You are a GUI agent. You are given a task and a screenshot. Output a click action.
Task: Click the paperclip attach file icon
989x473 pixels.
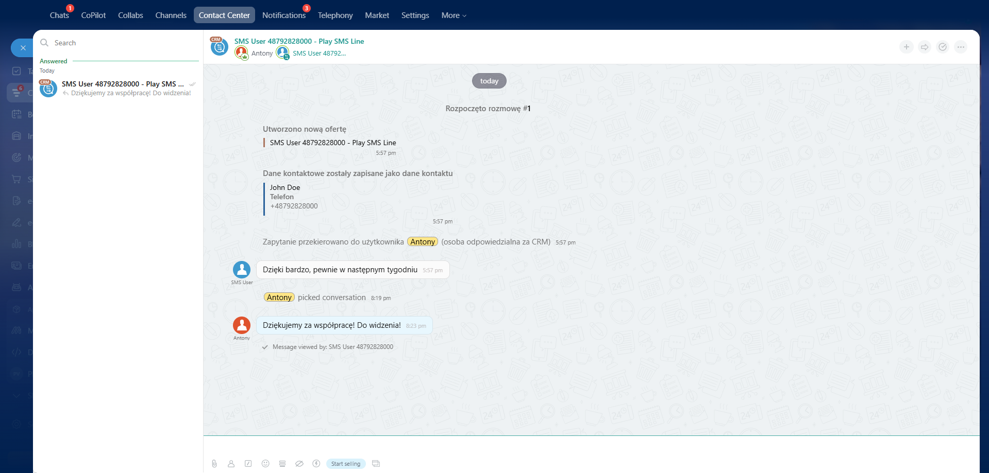pyautogui.click(x=214, y=464)
